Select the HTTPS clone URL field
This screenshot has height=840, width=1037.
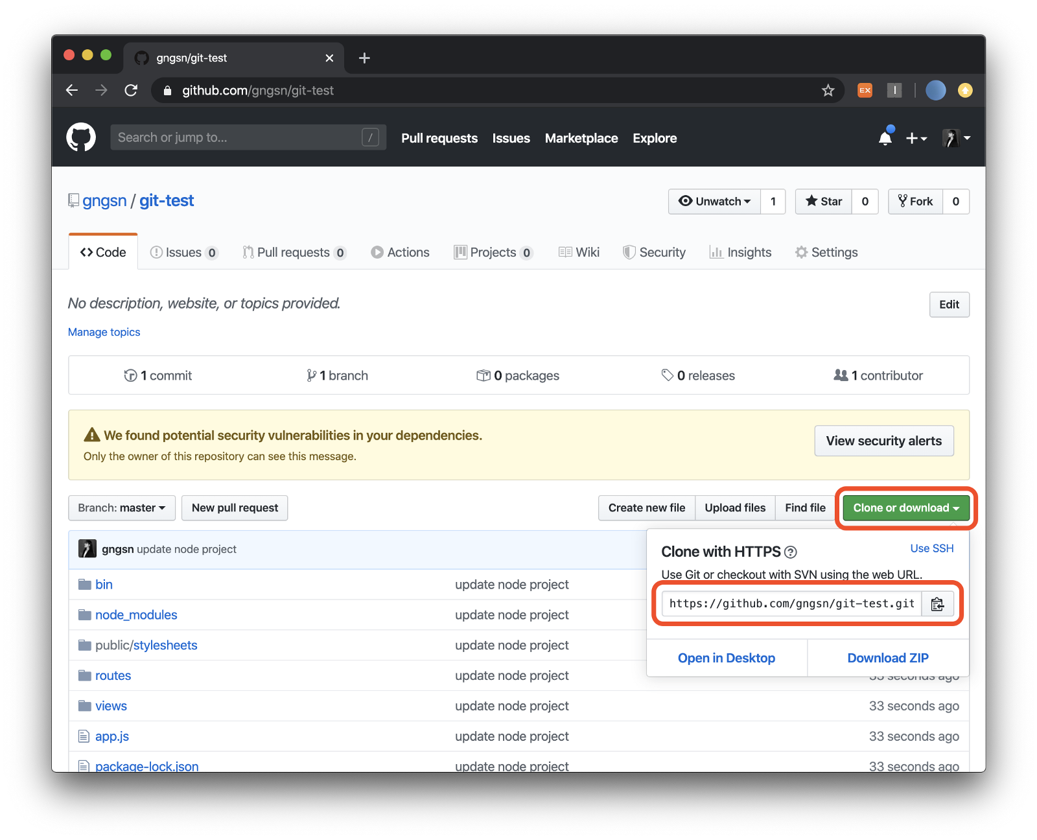click(792, 604)
